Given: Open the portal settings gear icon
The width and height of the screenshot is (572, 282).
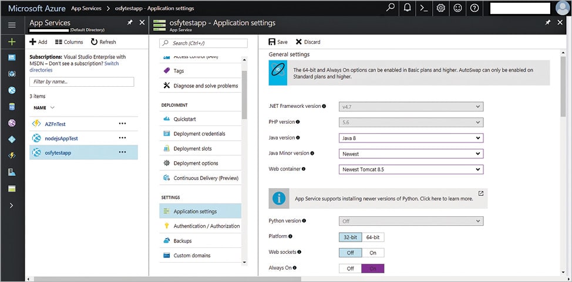Looking at the screenshot, I should [x=441, y=8].
